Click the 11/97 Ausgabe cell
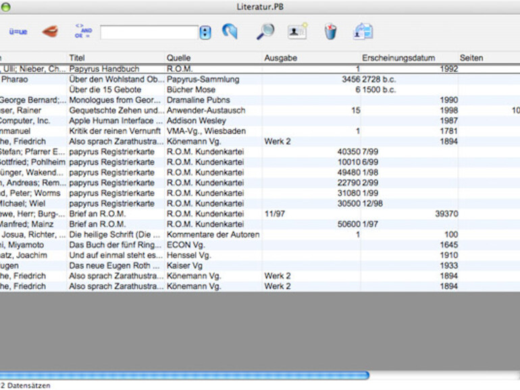The height and width of the screenshot is (390, 520). pyautogui.click(x=275, y=214)
